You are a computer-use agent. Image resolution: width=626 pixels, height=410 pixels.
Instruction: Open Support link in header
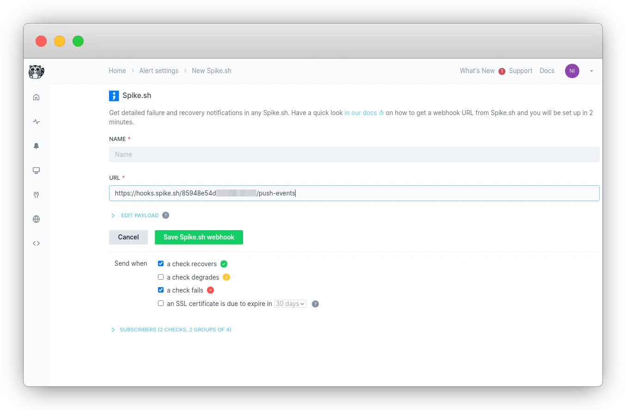pos(521,71)
